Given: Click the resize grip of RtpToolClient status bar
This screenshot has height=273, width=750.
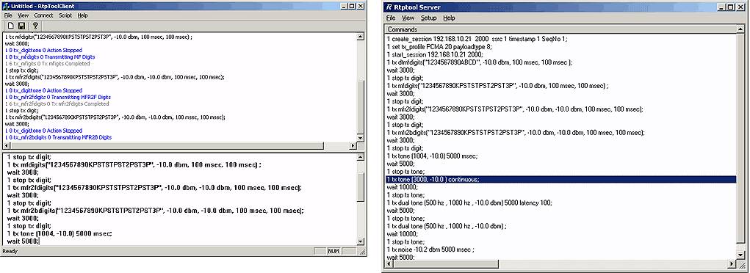Looking at the screenshot, I should point(363,252).
